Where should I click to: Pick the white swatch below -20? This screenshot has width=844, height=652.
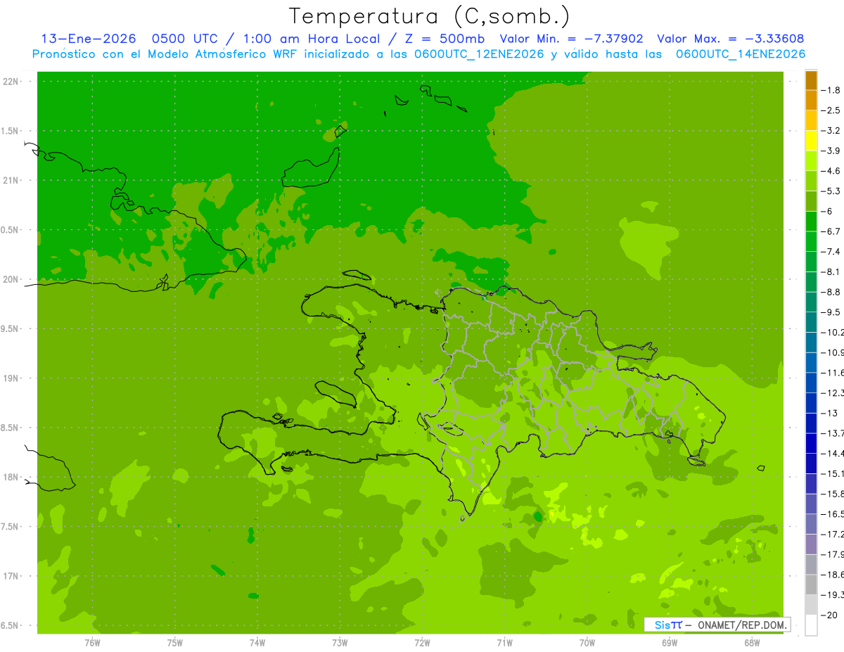coord(811,625)
